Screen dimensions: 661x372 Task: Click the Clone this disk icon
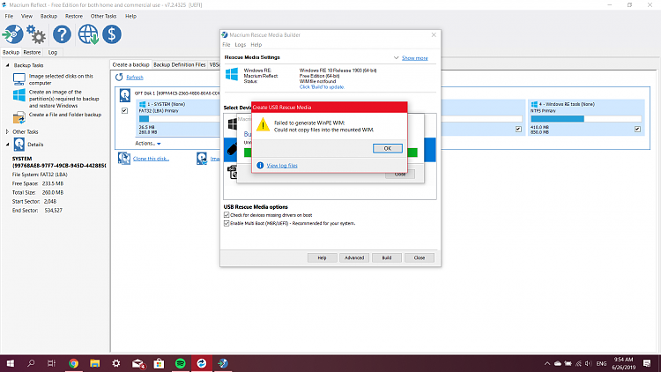pos(124,158)
